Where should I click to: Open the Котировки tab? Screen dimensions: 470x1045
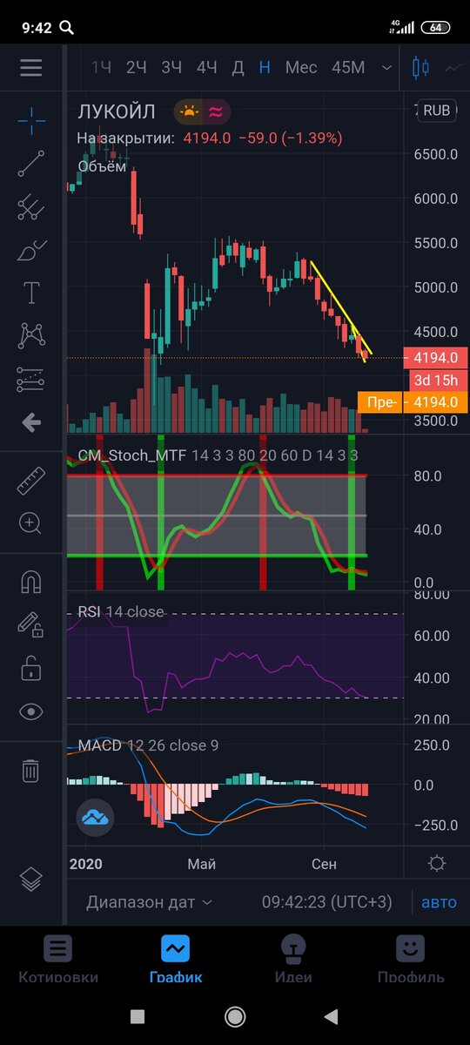tap(58, 959)
